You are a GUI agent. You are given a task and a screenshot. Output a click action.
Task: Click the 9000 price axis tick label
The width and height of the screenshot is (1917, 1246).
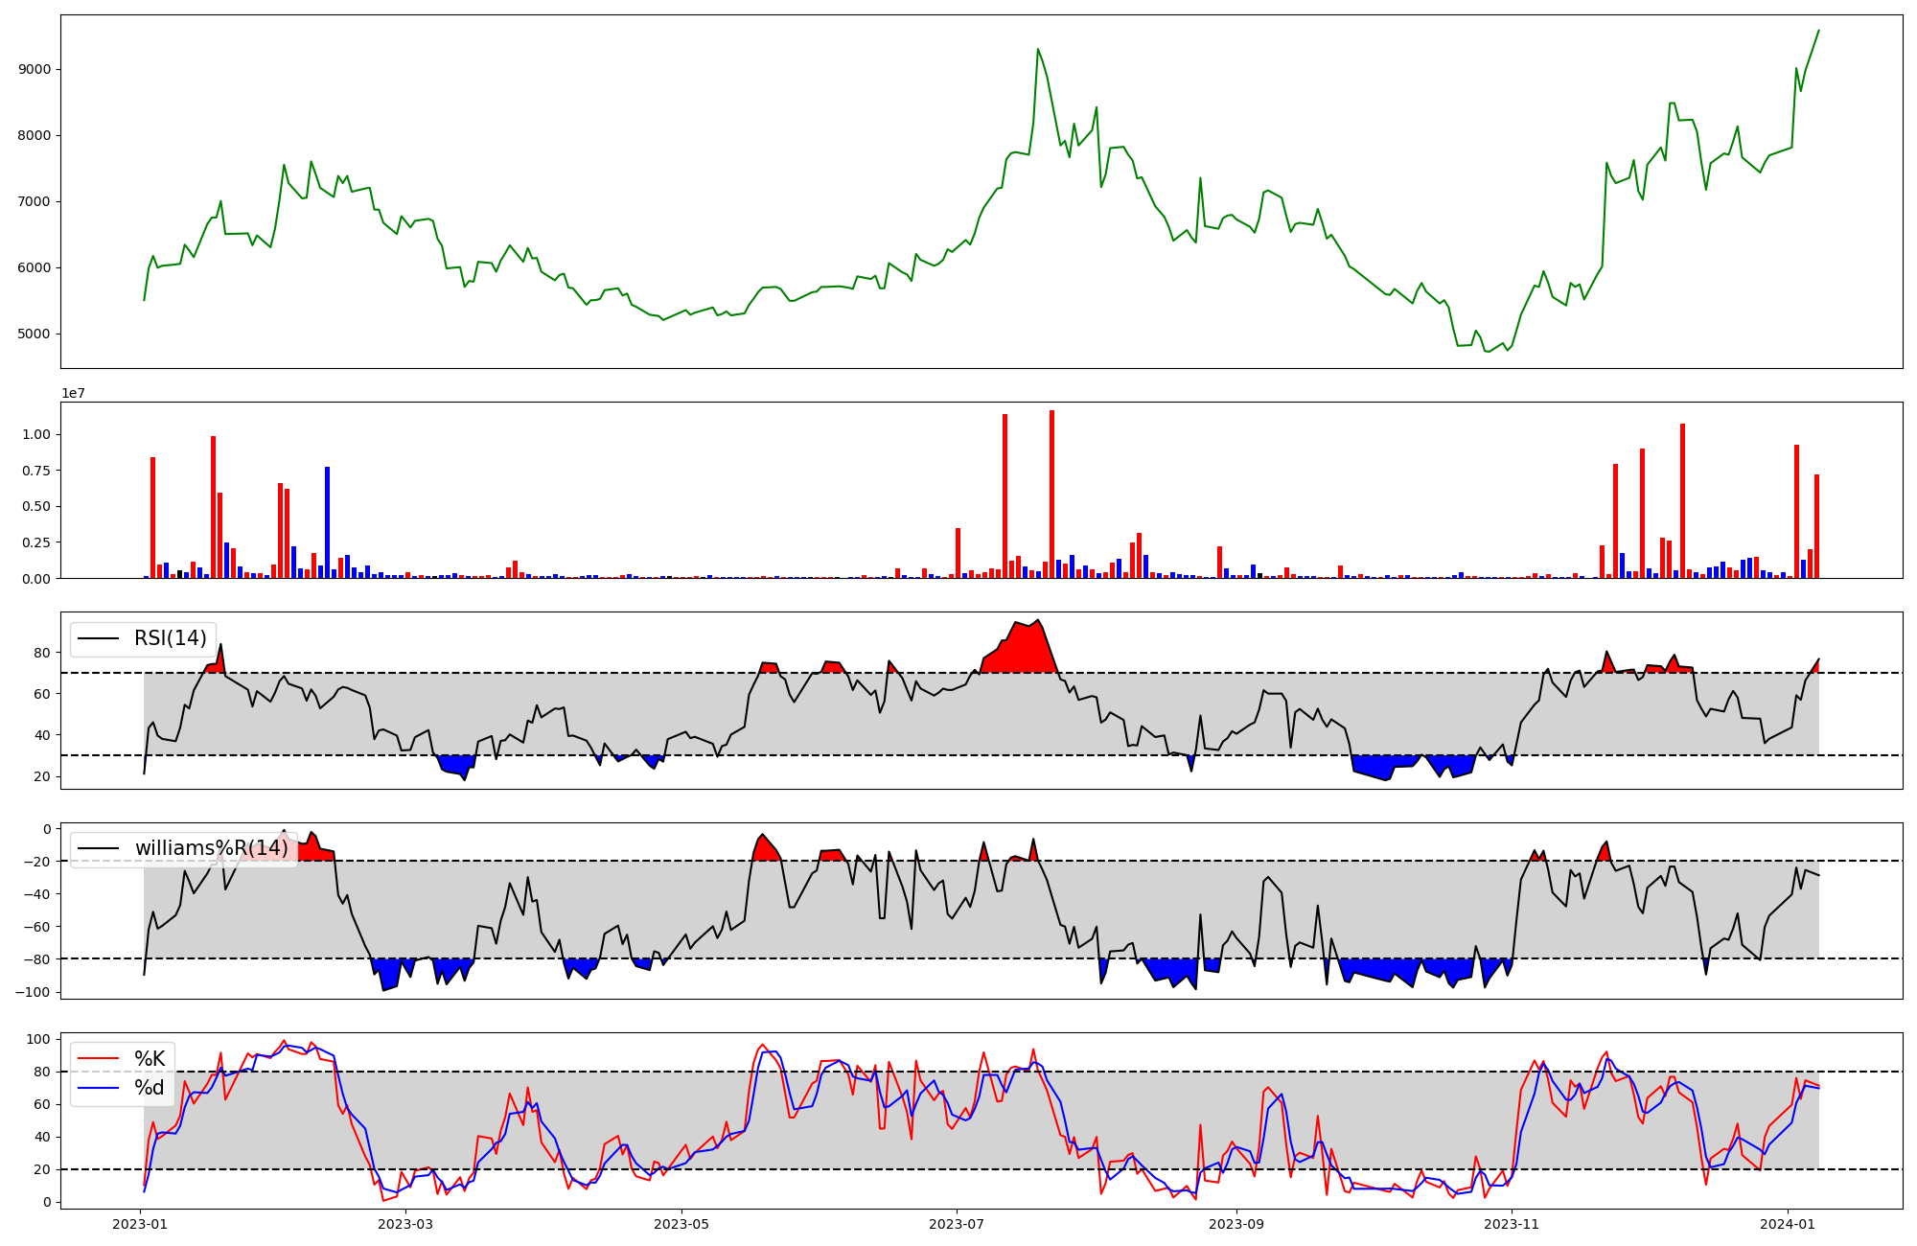pyautogui.click(x=35, y=69)
